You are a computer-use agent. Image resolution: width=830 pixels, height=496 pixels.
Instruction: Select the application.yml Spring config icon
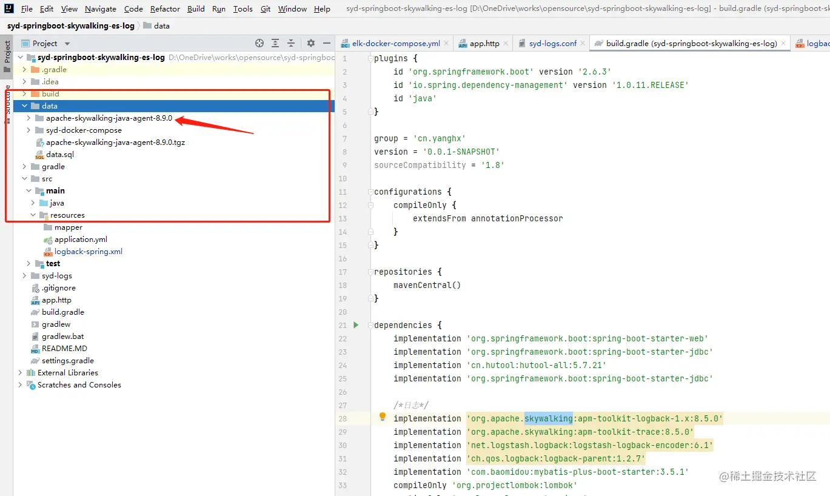pyautogui.click(x=49, y=240)
